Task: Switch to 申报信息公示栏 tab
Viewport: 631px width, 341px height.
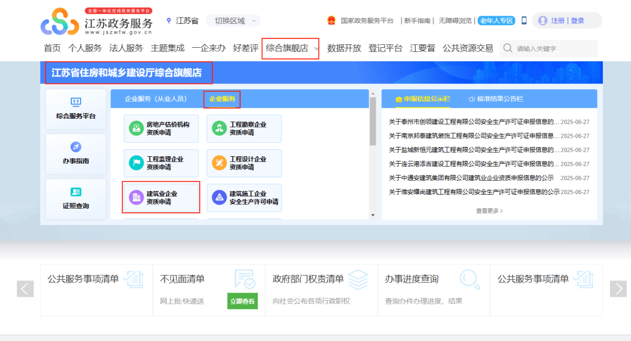Action: (x=422, y=99)
